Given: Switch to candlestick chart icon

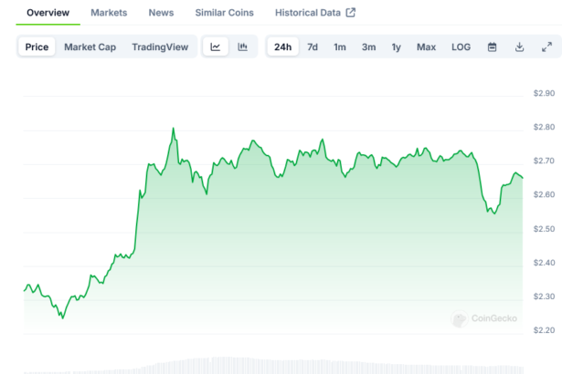Looking at the screenshot, I should [x=242, y=47].
